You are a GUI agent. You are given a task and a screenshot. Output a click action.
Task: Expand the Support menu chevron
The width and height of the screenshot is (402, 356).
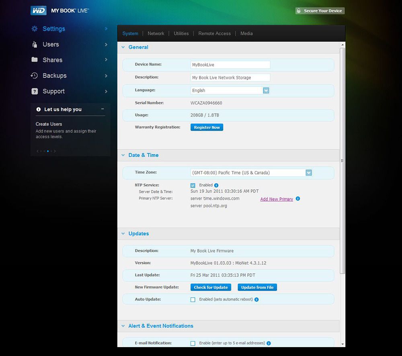[106, 92]
